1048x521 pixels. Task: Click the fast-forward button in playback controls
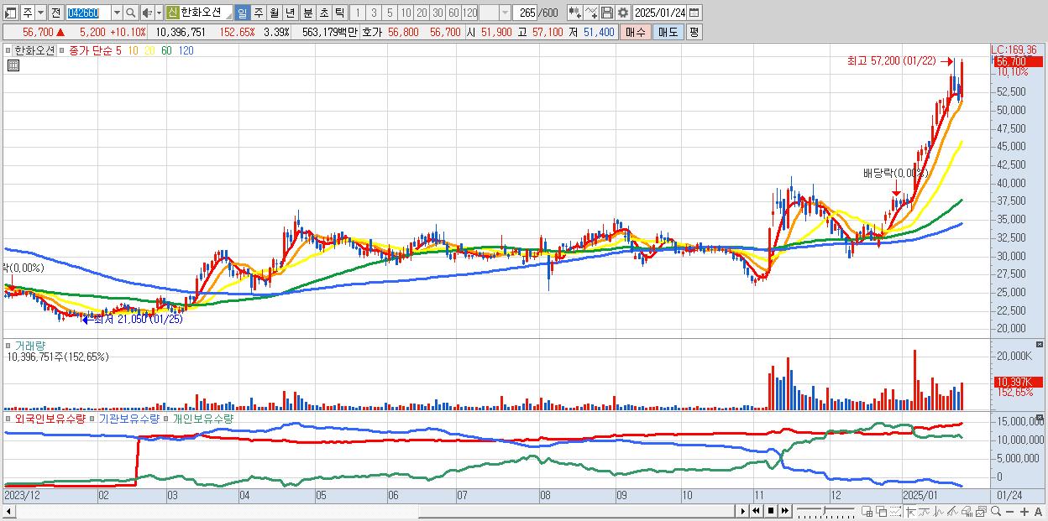coord(784,511)
